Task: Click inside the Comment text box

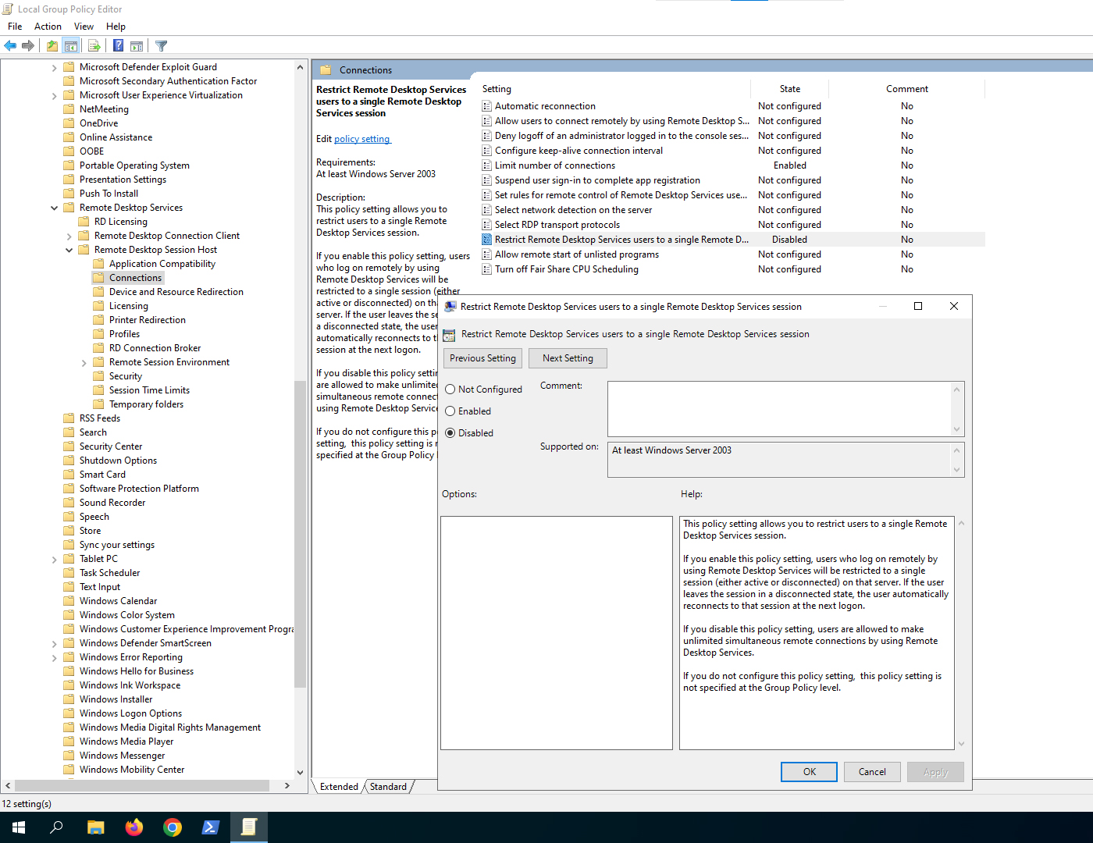Action: click(779, 408)
